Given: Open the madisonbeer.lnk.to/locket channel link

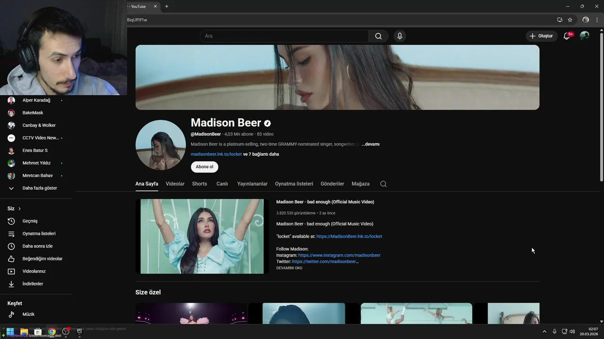Looking at the screenshot, I should click(216, 154).
